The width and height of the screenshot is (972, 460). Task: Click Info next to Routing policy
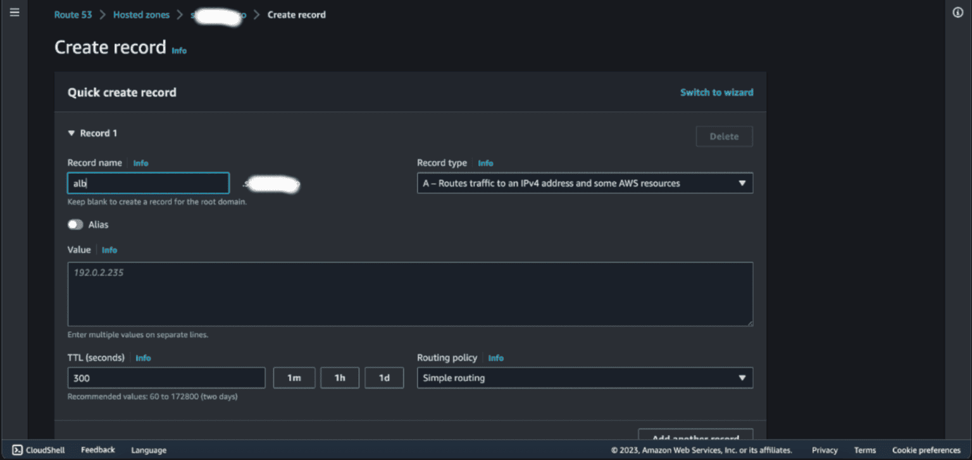click(x=495, y=358)
